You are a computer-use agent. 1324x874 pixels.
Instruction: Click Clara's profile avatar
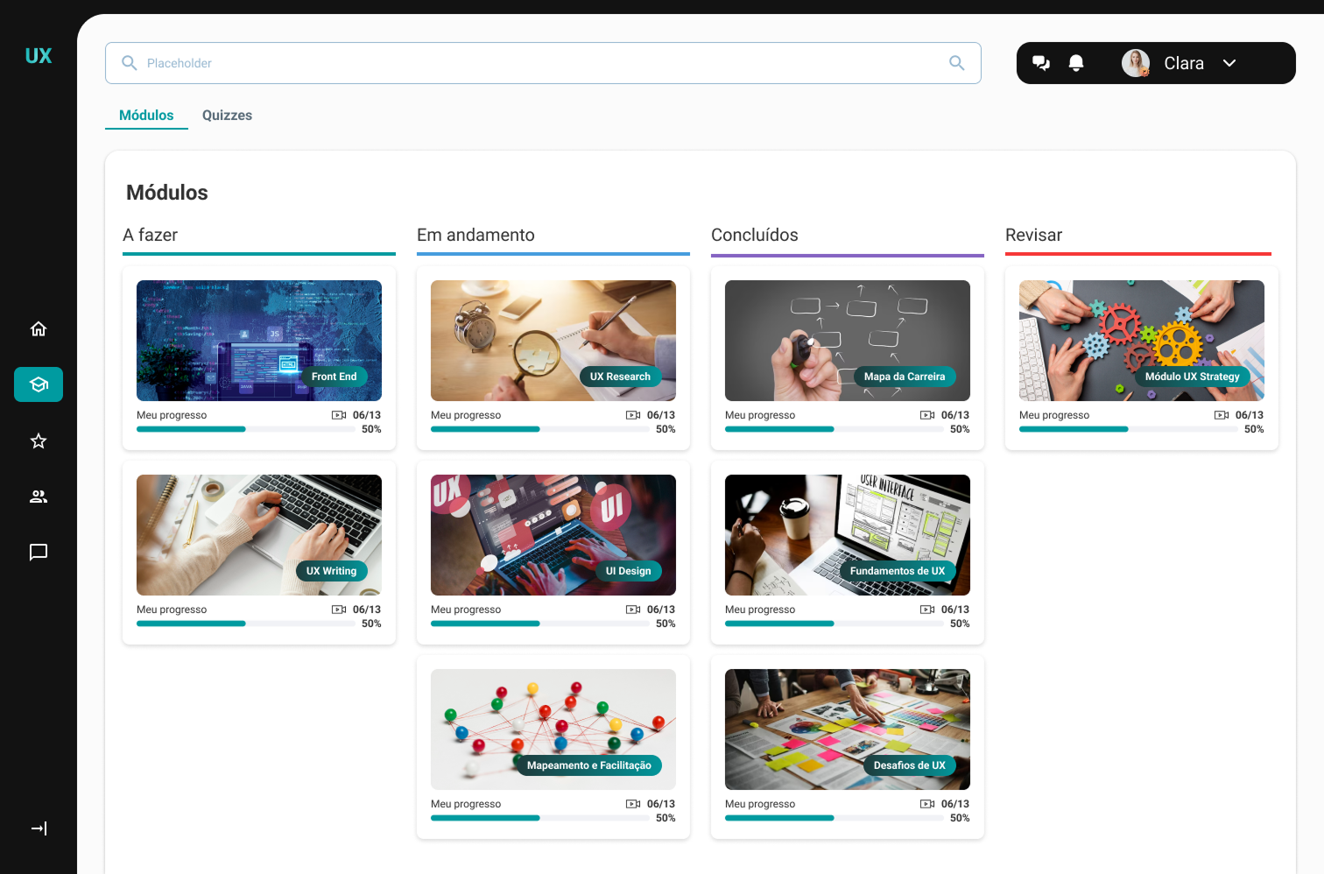pos(1136,63)
